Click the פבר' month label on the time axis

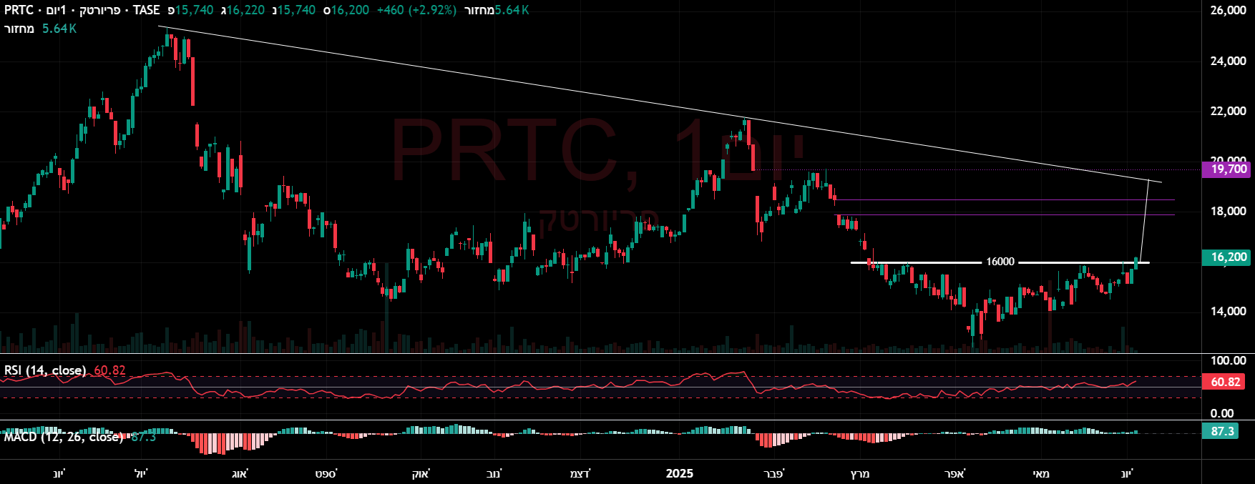[774, 473]
